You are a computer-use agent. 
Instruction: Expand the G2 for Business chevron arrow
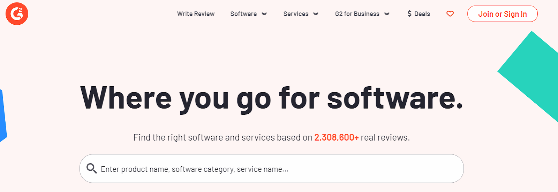point(387,14)
